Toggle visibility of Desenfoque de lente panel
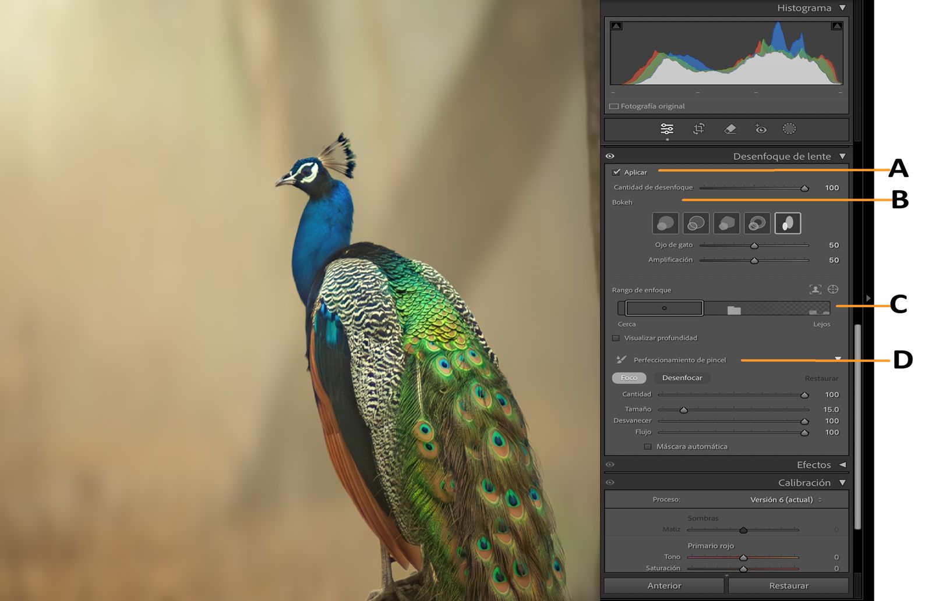This screenshot has width=932, height=601. click(x=610, y=156)
